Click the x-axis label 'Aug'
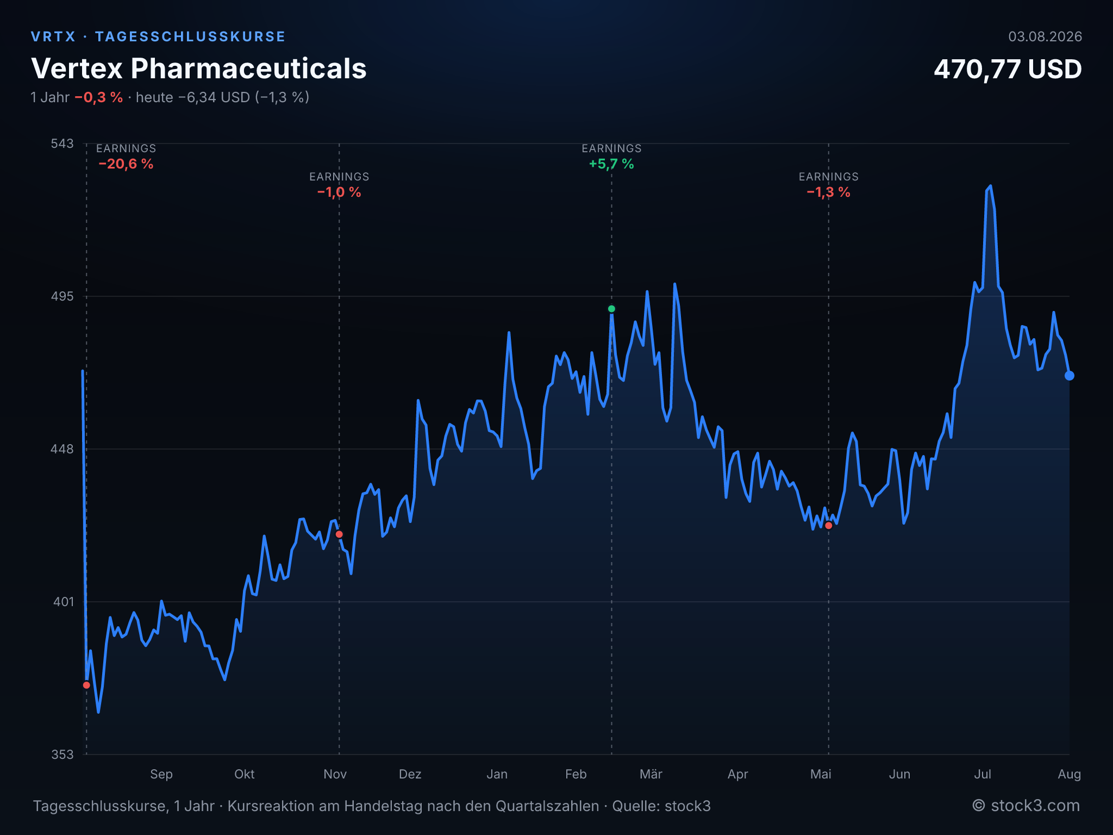The image size is (1113, 835). (x=1069, y=774)
